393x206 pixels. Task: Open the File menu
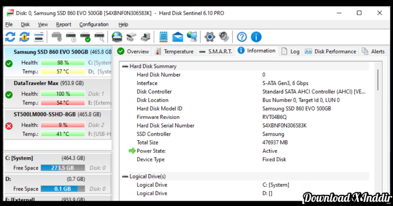tap(9, 24)
